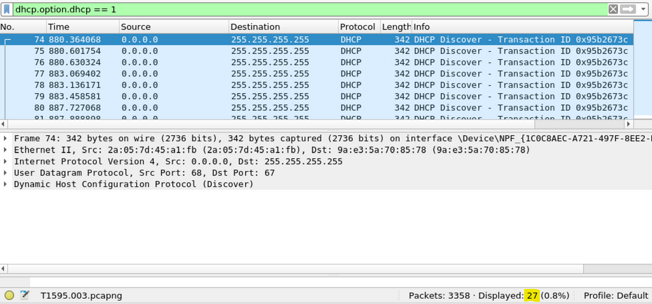Open capture file properties notepad icon
The height and width of the screenshot is (304, 652).
pos(25,296)
